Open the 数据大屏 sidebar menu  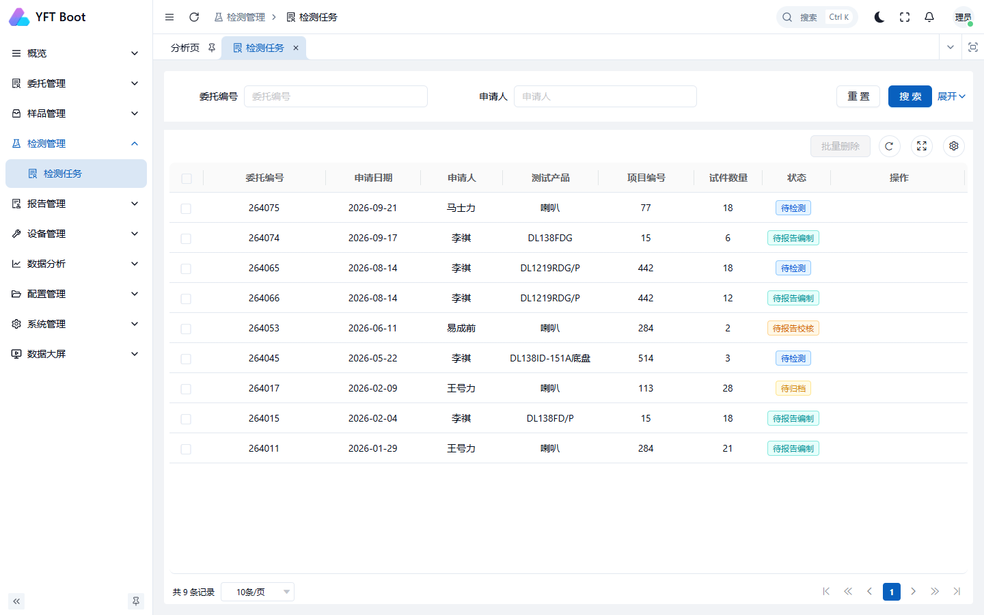[76, 354]
